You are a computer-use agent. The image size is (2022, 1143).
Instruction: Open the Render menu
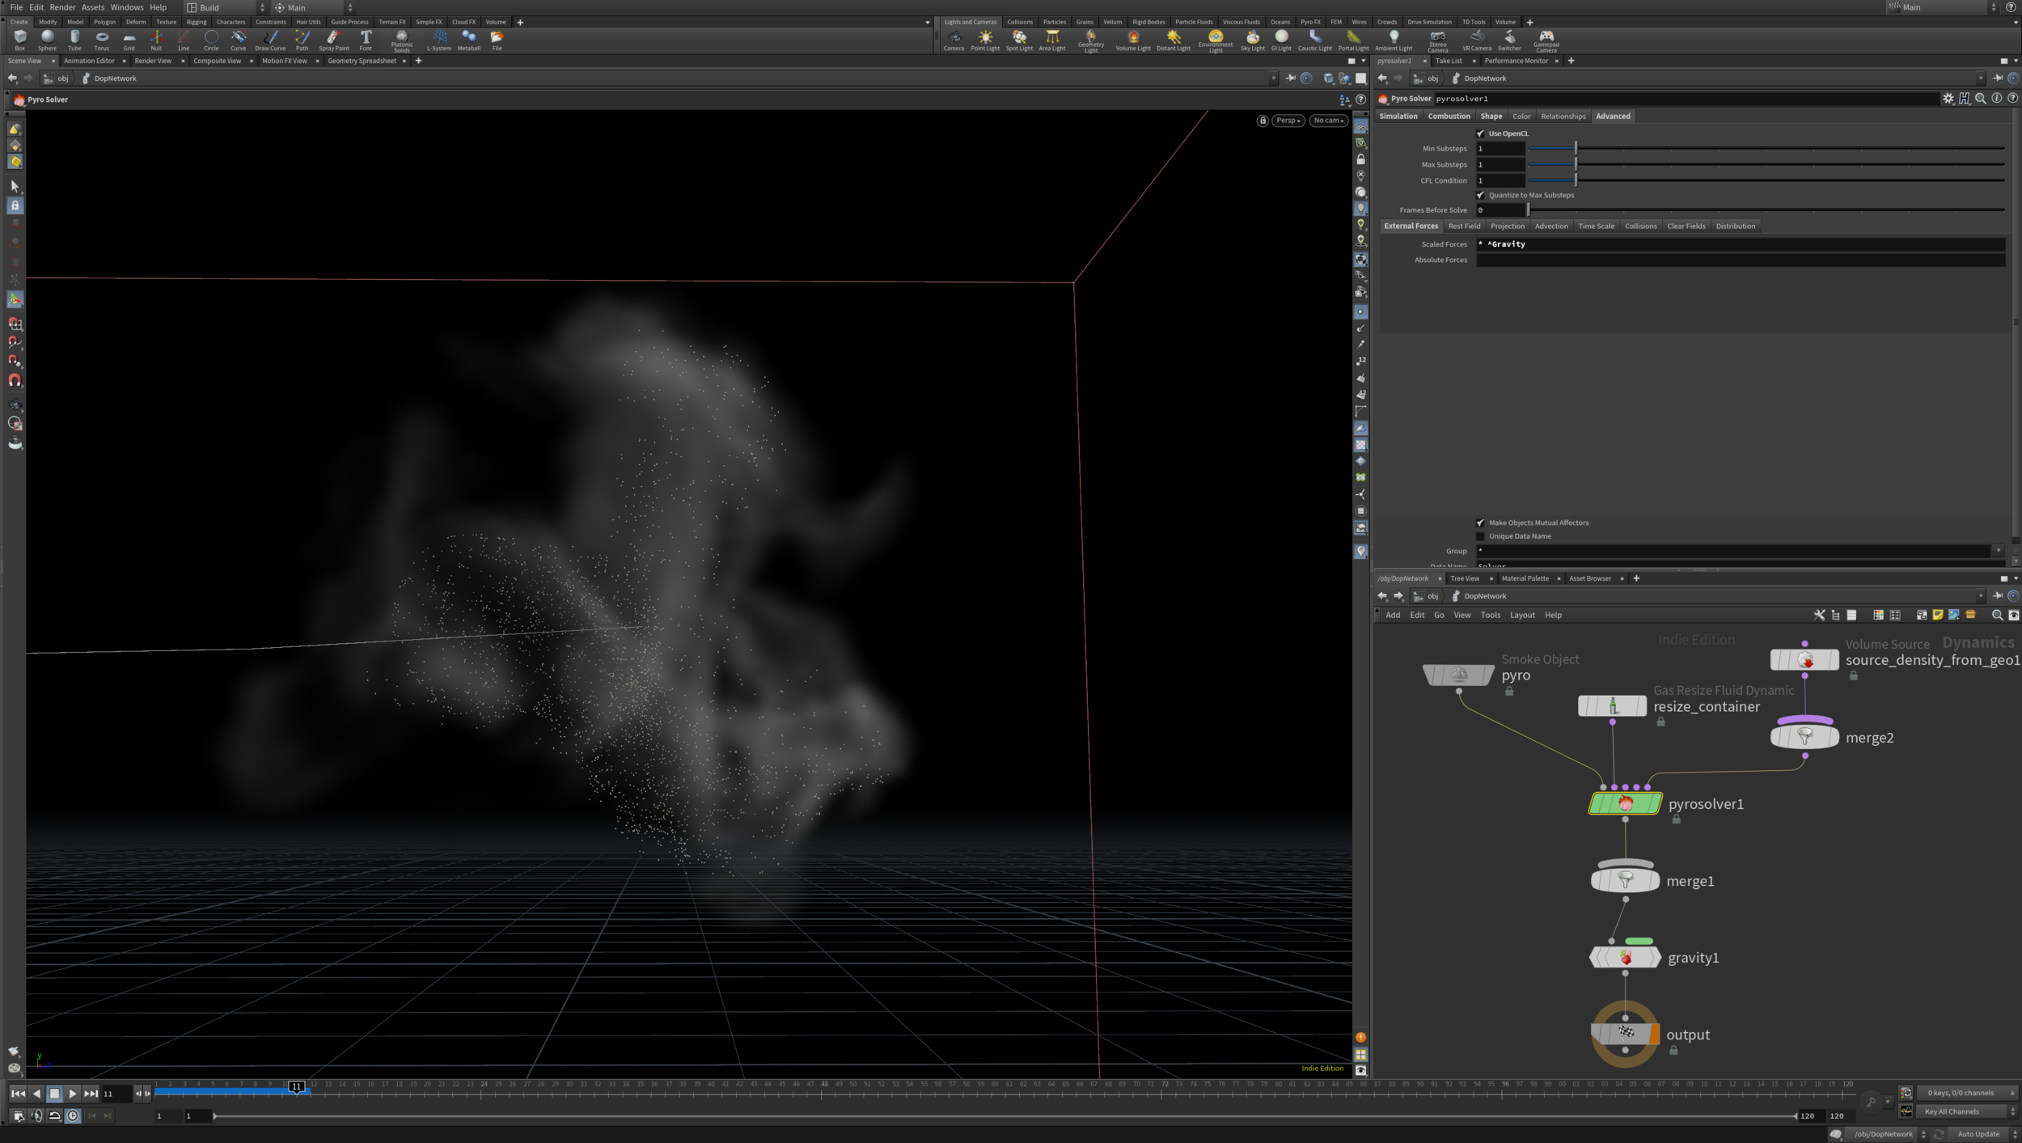[62, 7]
